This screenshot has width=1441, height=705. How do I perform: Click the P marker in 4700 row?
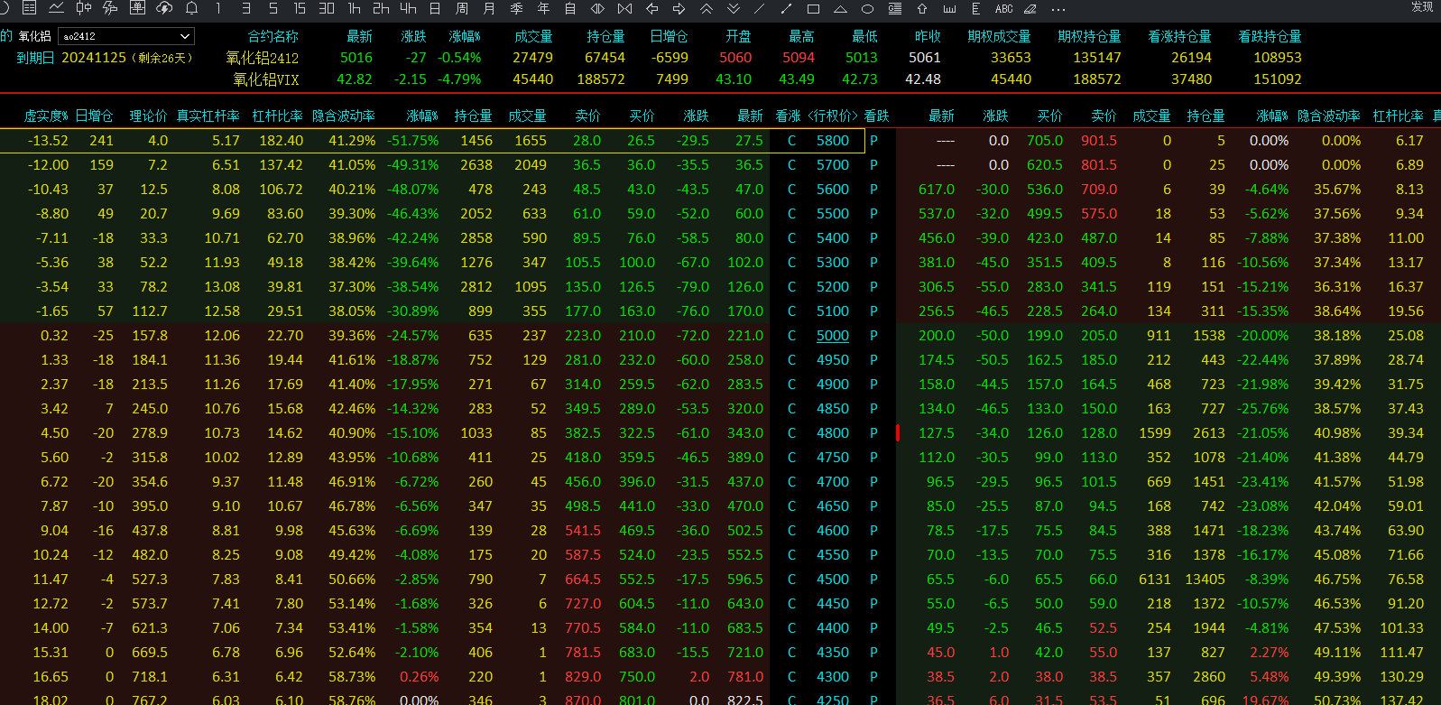tap(873, 482)
